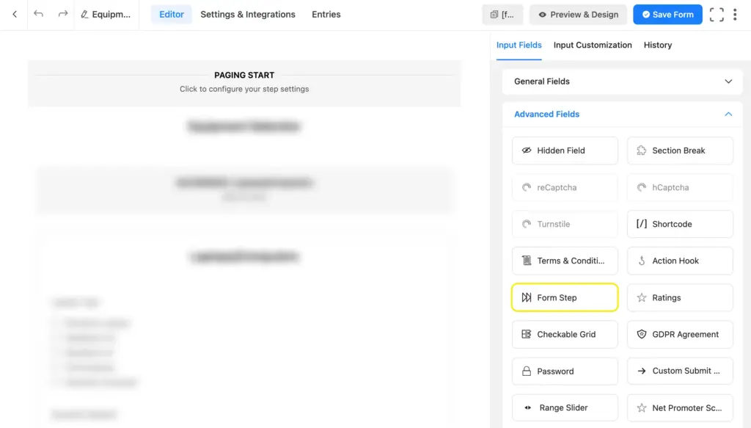Save the form
The image size is (751, 428).
click(667, 14)
